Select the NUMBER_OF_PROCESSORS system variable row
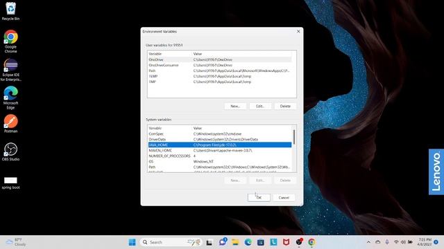Image resolution: width=444 pixels, height=249 pixels. [220, 156]
